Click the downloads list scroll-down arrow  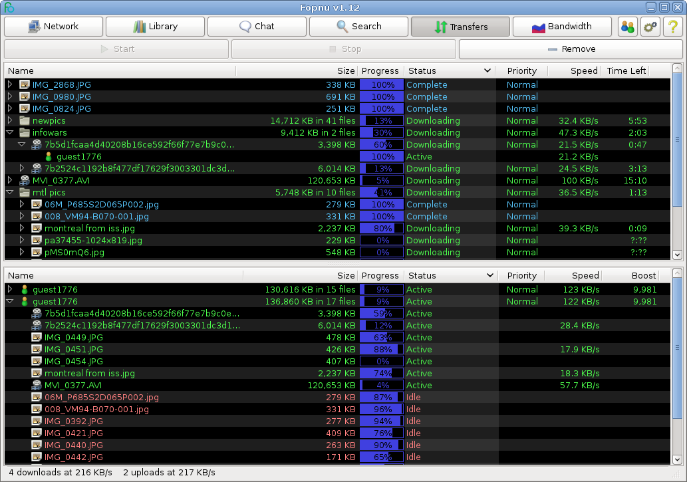[x=677, y=254]
